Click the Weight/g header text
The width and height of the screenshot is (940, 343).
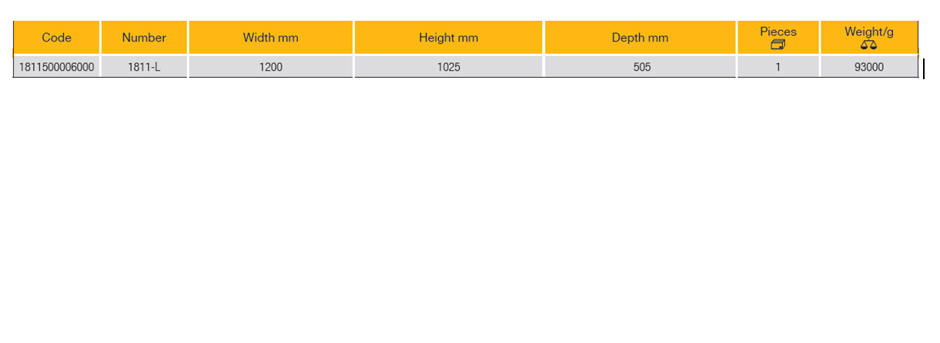[x=868, y=32]
